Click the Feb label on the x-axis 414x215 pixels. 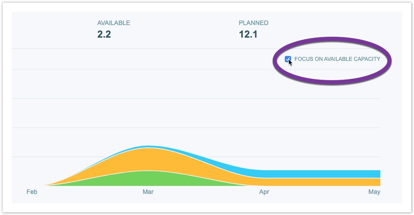pyautogui.click(x=31, y=192)
